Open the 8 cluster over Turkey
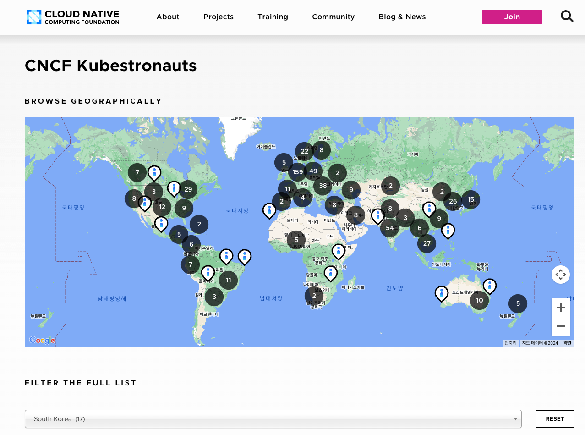Image resolution: width=585 pixels, height=435 pixels. 334,205
